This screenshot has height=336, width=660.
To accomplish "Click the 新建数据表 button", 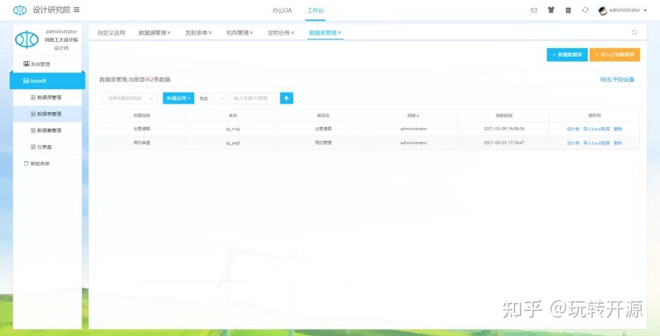I will (566, 55).
